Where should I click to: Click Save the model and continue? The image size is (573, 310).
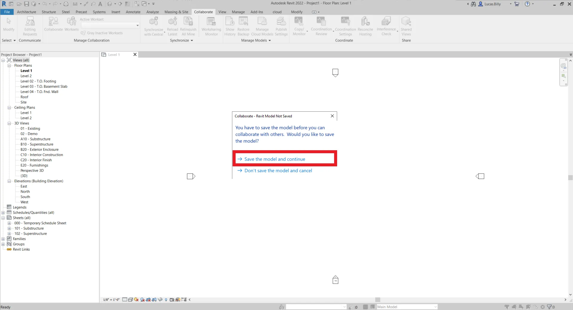point(285,159)
